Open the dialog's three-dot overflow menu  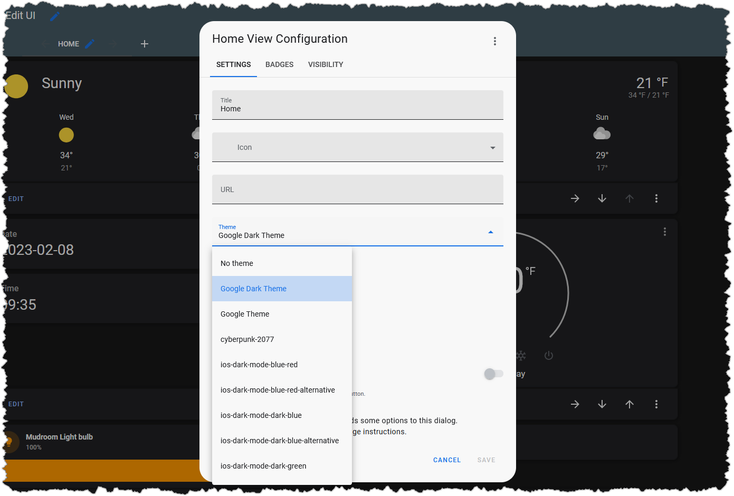(495, 41)
